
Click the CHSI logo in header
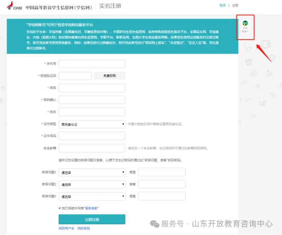click(14, 6)
